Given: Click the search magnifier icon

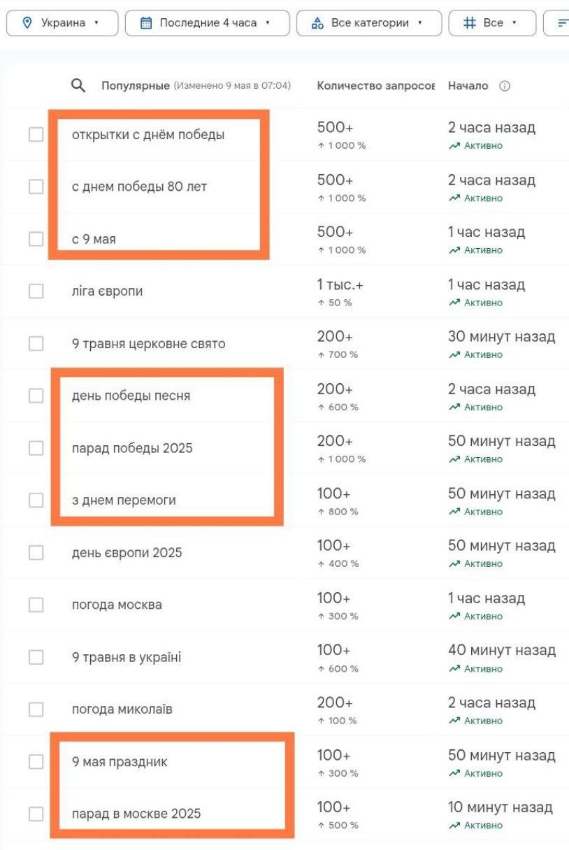Looking at the screenshot, I should point(78,86).
